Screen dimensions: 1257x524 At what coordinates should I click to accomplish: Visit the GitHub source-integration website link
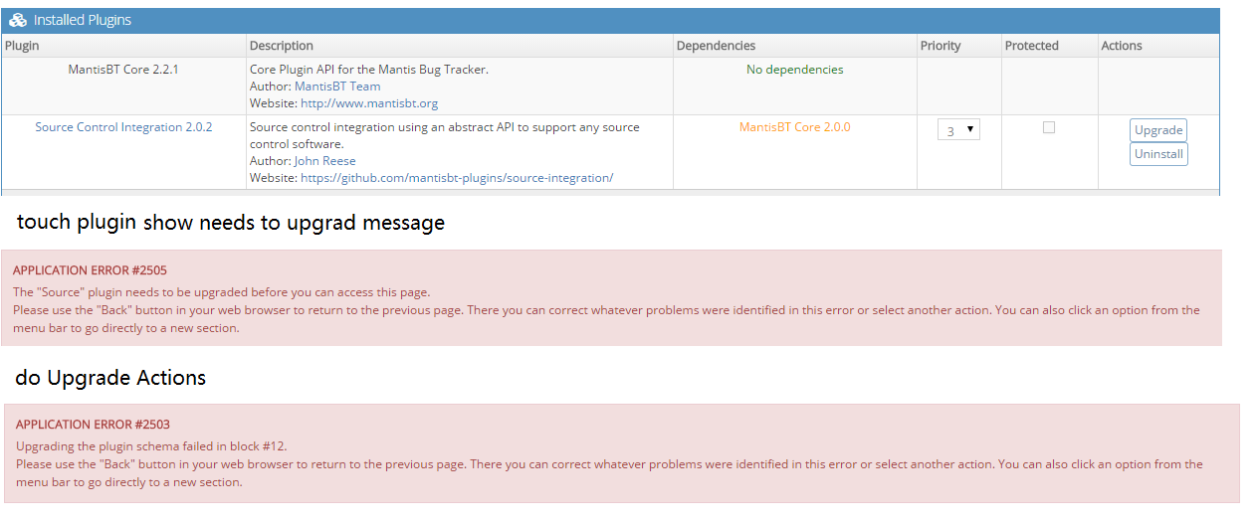(x=457, y=178)
